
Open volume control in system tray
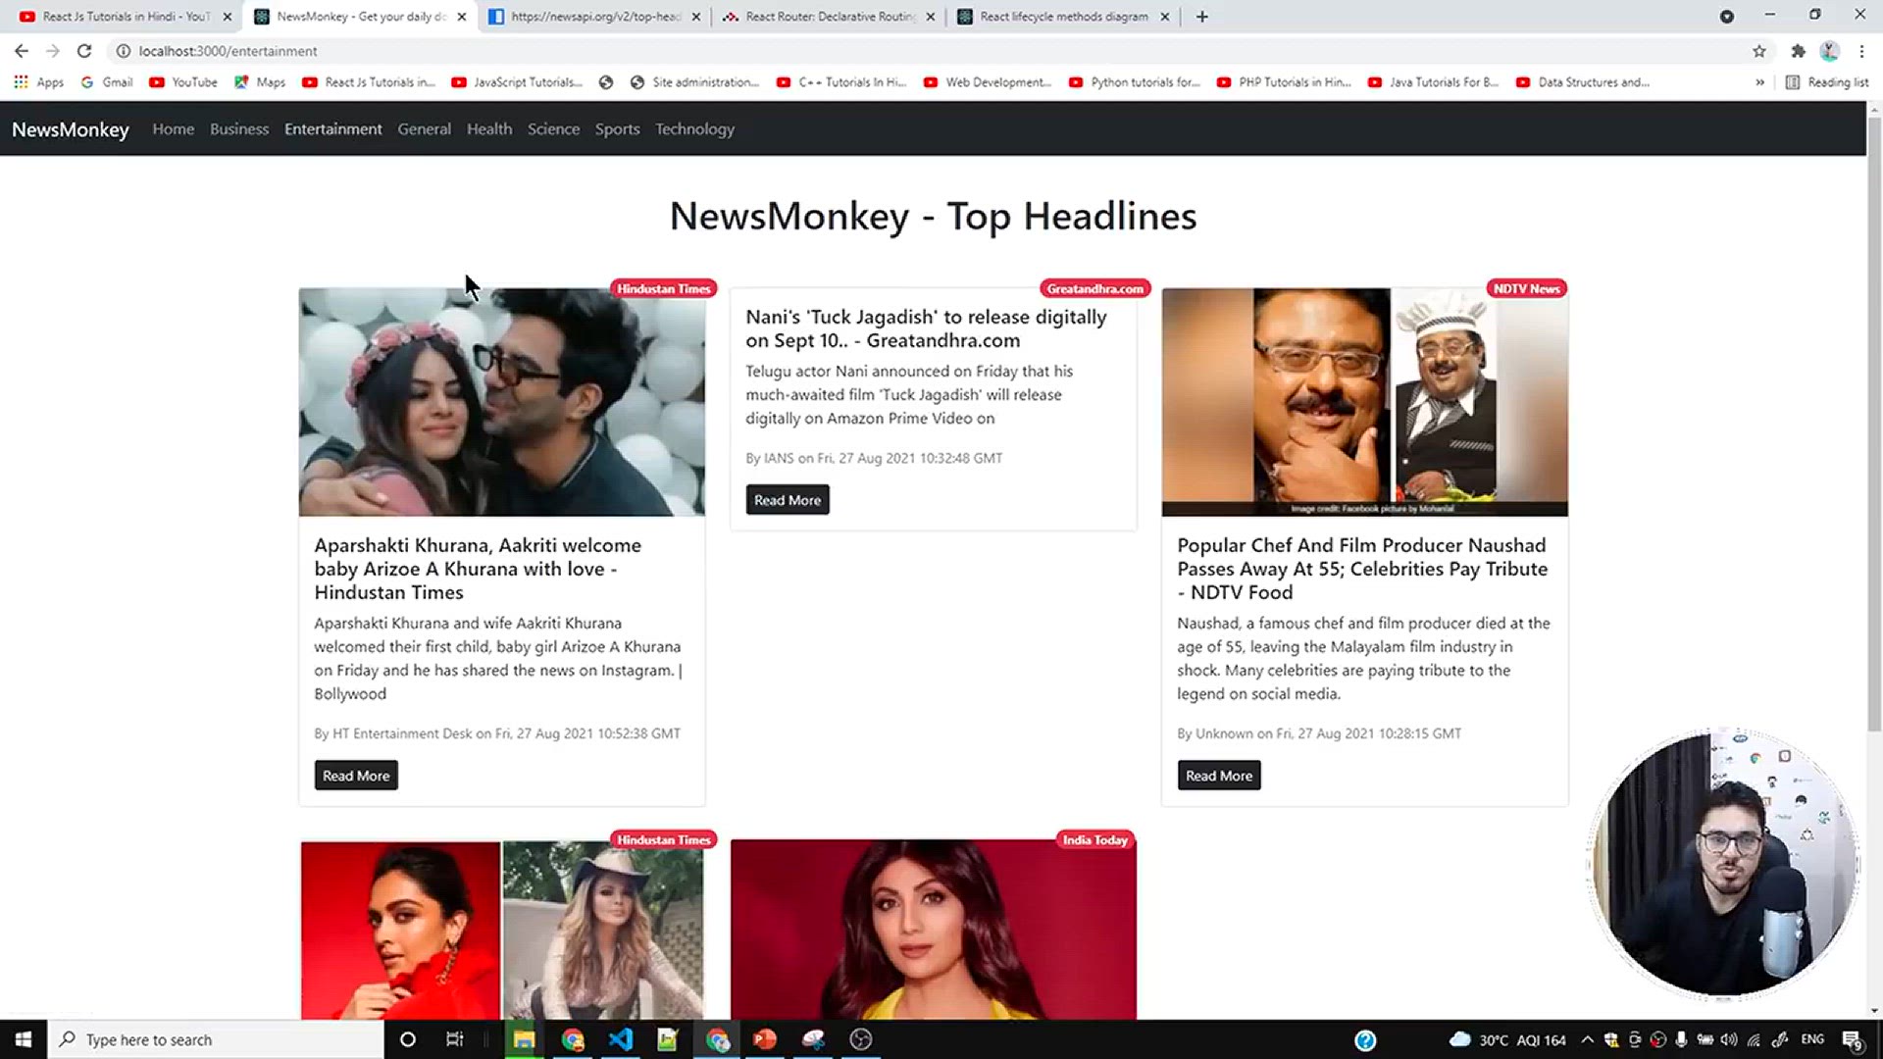(x=1729, y=1039)
